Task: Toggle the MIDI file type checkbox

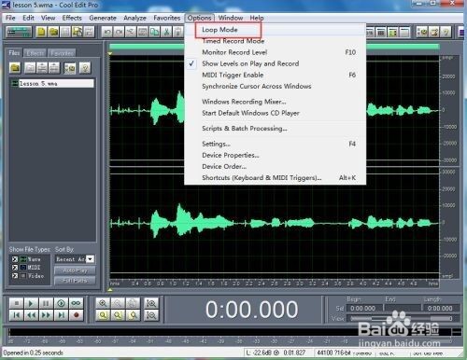Action: [15, 268]
